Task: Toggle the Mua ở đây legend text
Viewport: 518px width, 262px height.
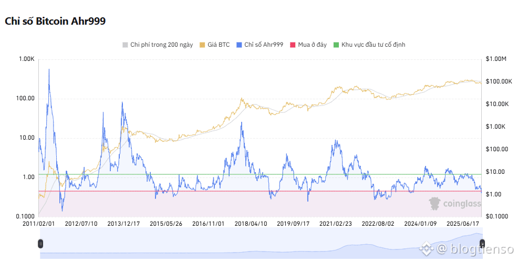Action: [312, 45]
